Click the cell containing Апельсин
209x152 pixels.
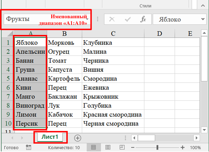point(30,51)
